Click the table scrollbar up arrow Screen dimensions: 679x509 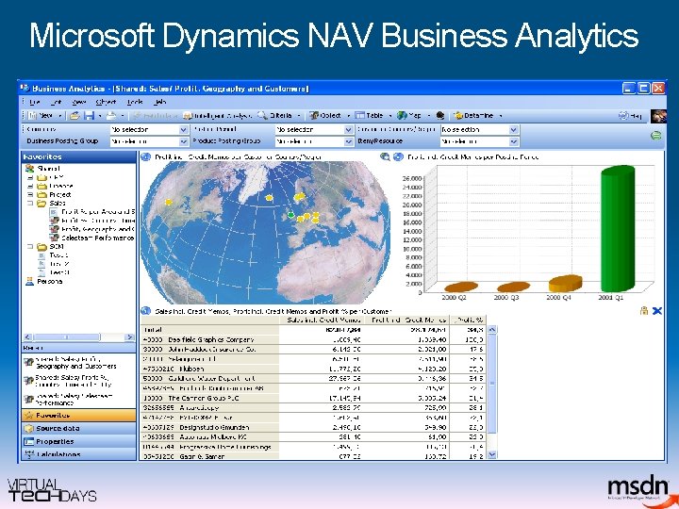coord(492,330)
